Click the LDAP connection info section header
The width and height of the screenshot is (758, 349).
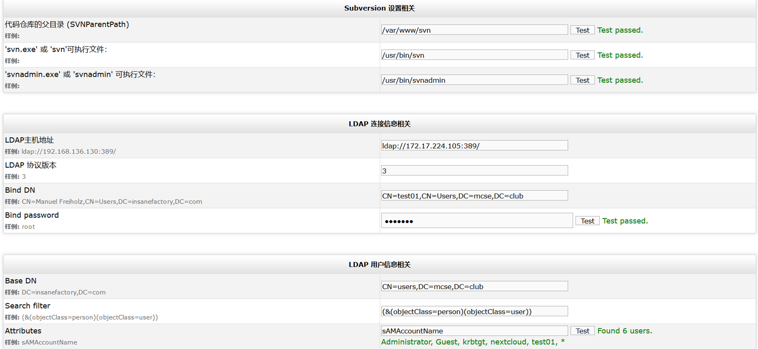coord(379,124)
